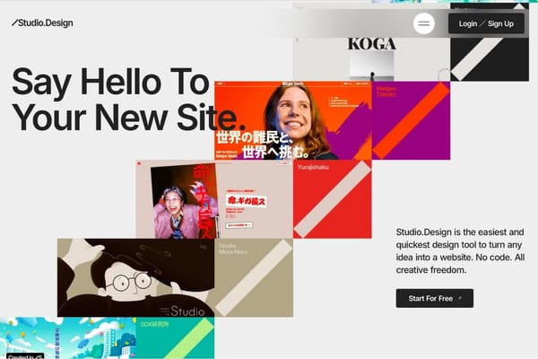Click the arrow icon in Start For Free
Image resolution: width=538 pixels, height=359 pixels.
pos(460,298)
